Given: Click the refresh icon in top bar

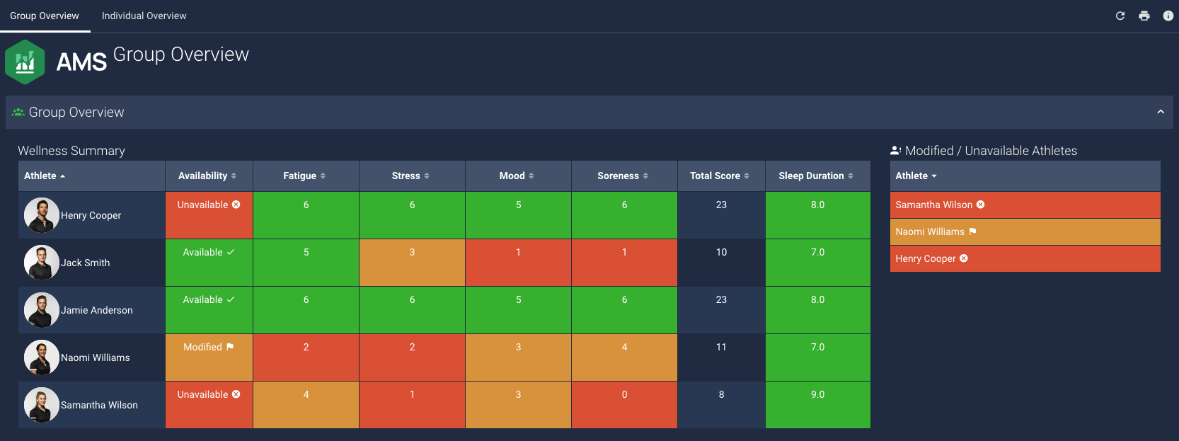Looking at the screenshot, I should tap(1120, 16).
